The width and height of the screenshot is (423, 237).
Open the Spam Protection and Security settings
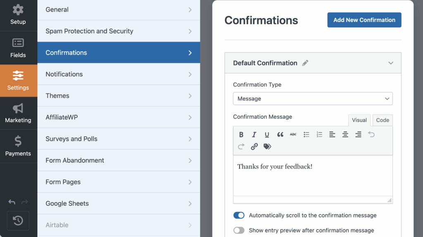pos(119,31)
